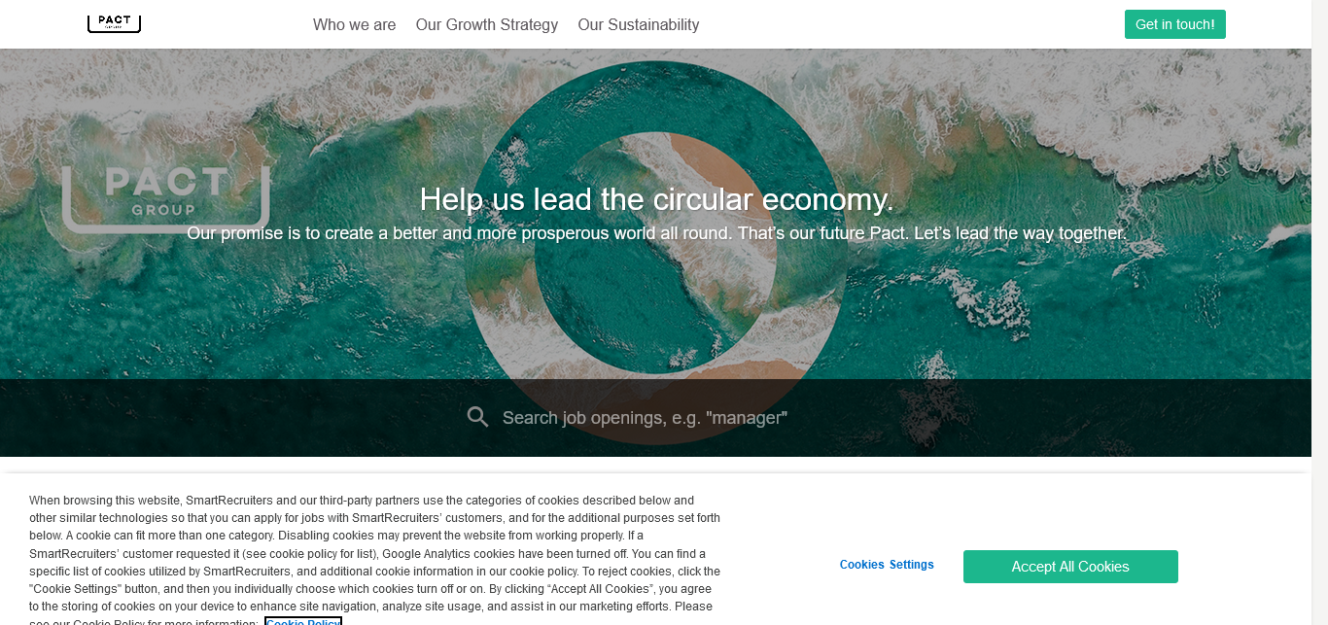1328x625 pixels.
Task: Click the cookie notice paragraph text
Action: 375,553
